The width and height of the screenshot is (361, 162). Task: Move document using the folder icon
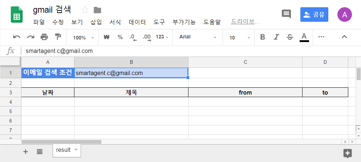click(97, 10)
